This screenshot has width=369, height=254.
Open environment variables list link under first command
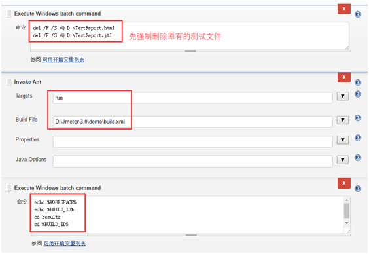(x=63, y=60)
